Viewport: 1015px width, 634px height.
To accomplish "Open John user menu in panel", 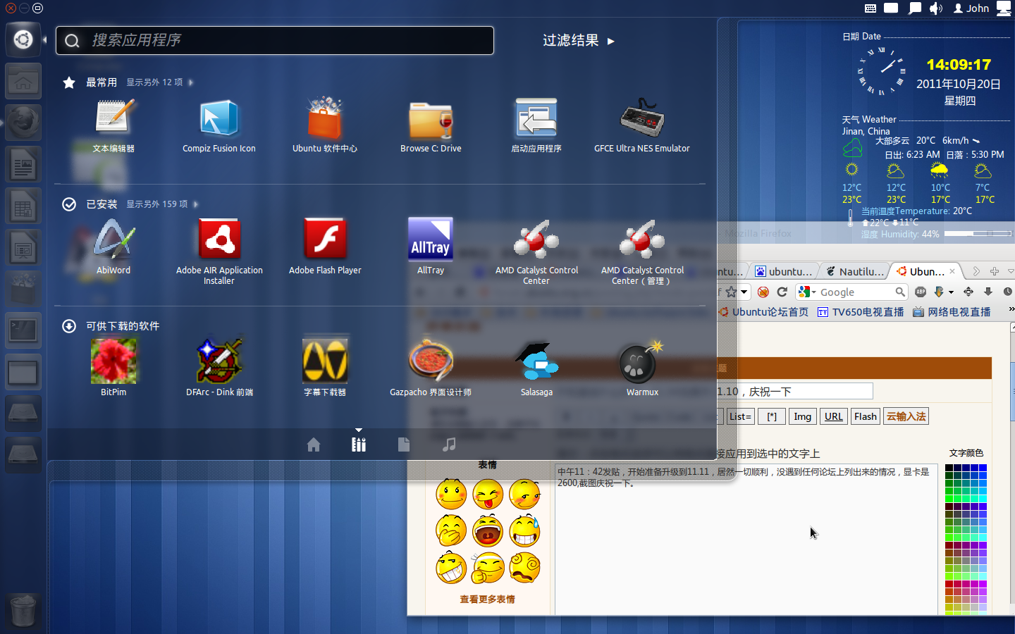I will (971, 8).
